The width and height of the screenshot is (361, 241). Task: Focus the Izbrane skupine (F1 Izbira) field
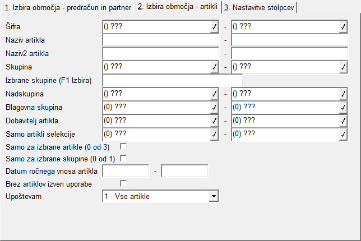pos(173,80)
